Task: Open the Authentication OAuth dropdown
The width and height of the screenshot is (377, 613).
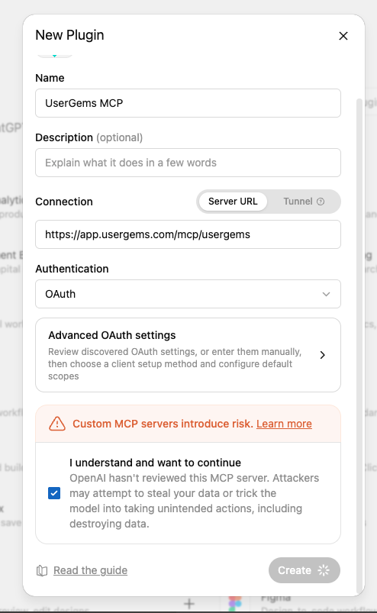Action: point(188,294)
